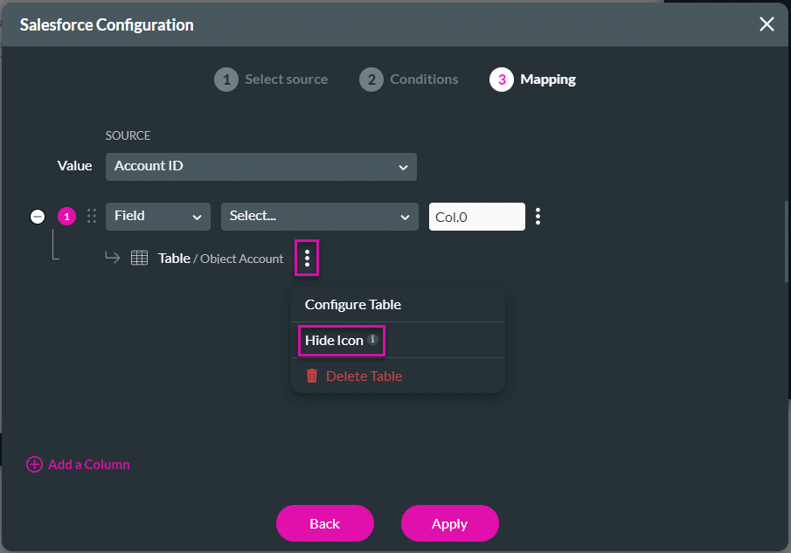Click inside the Col.0 input field
This screenshot has height=553, width=791.
[x=476, y=216]
